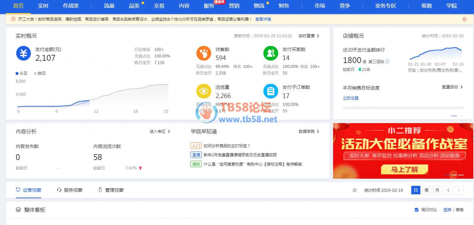The height and width of the screenshot is (225, 474).
Task: Click the 近30天支付金额排行 trend chart
Action: 436,54
